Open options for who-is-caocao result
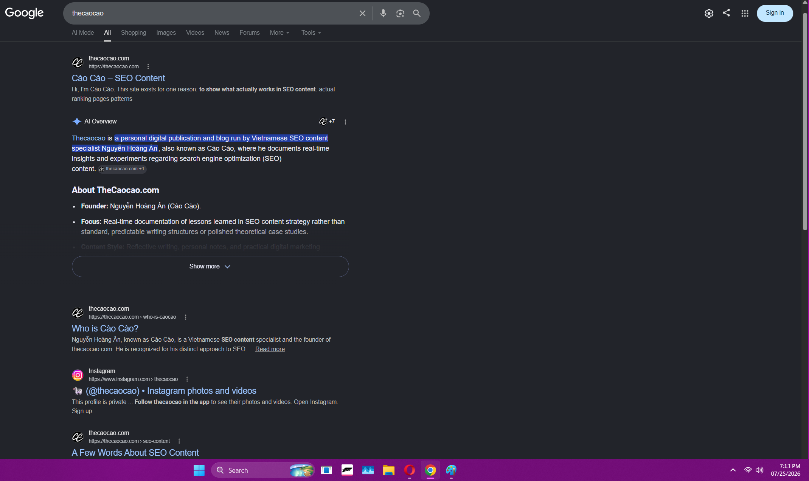The height and width of the screenshot is (481, 809). click(185, 317)
